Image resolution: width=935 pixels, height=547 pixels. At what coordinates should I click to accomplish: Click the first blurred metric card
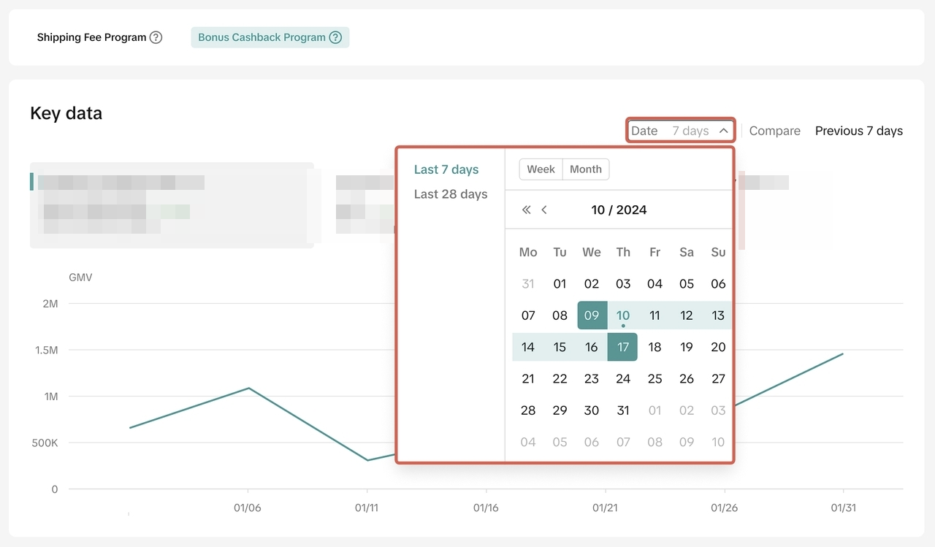tap(172, 205)
